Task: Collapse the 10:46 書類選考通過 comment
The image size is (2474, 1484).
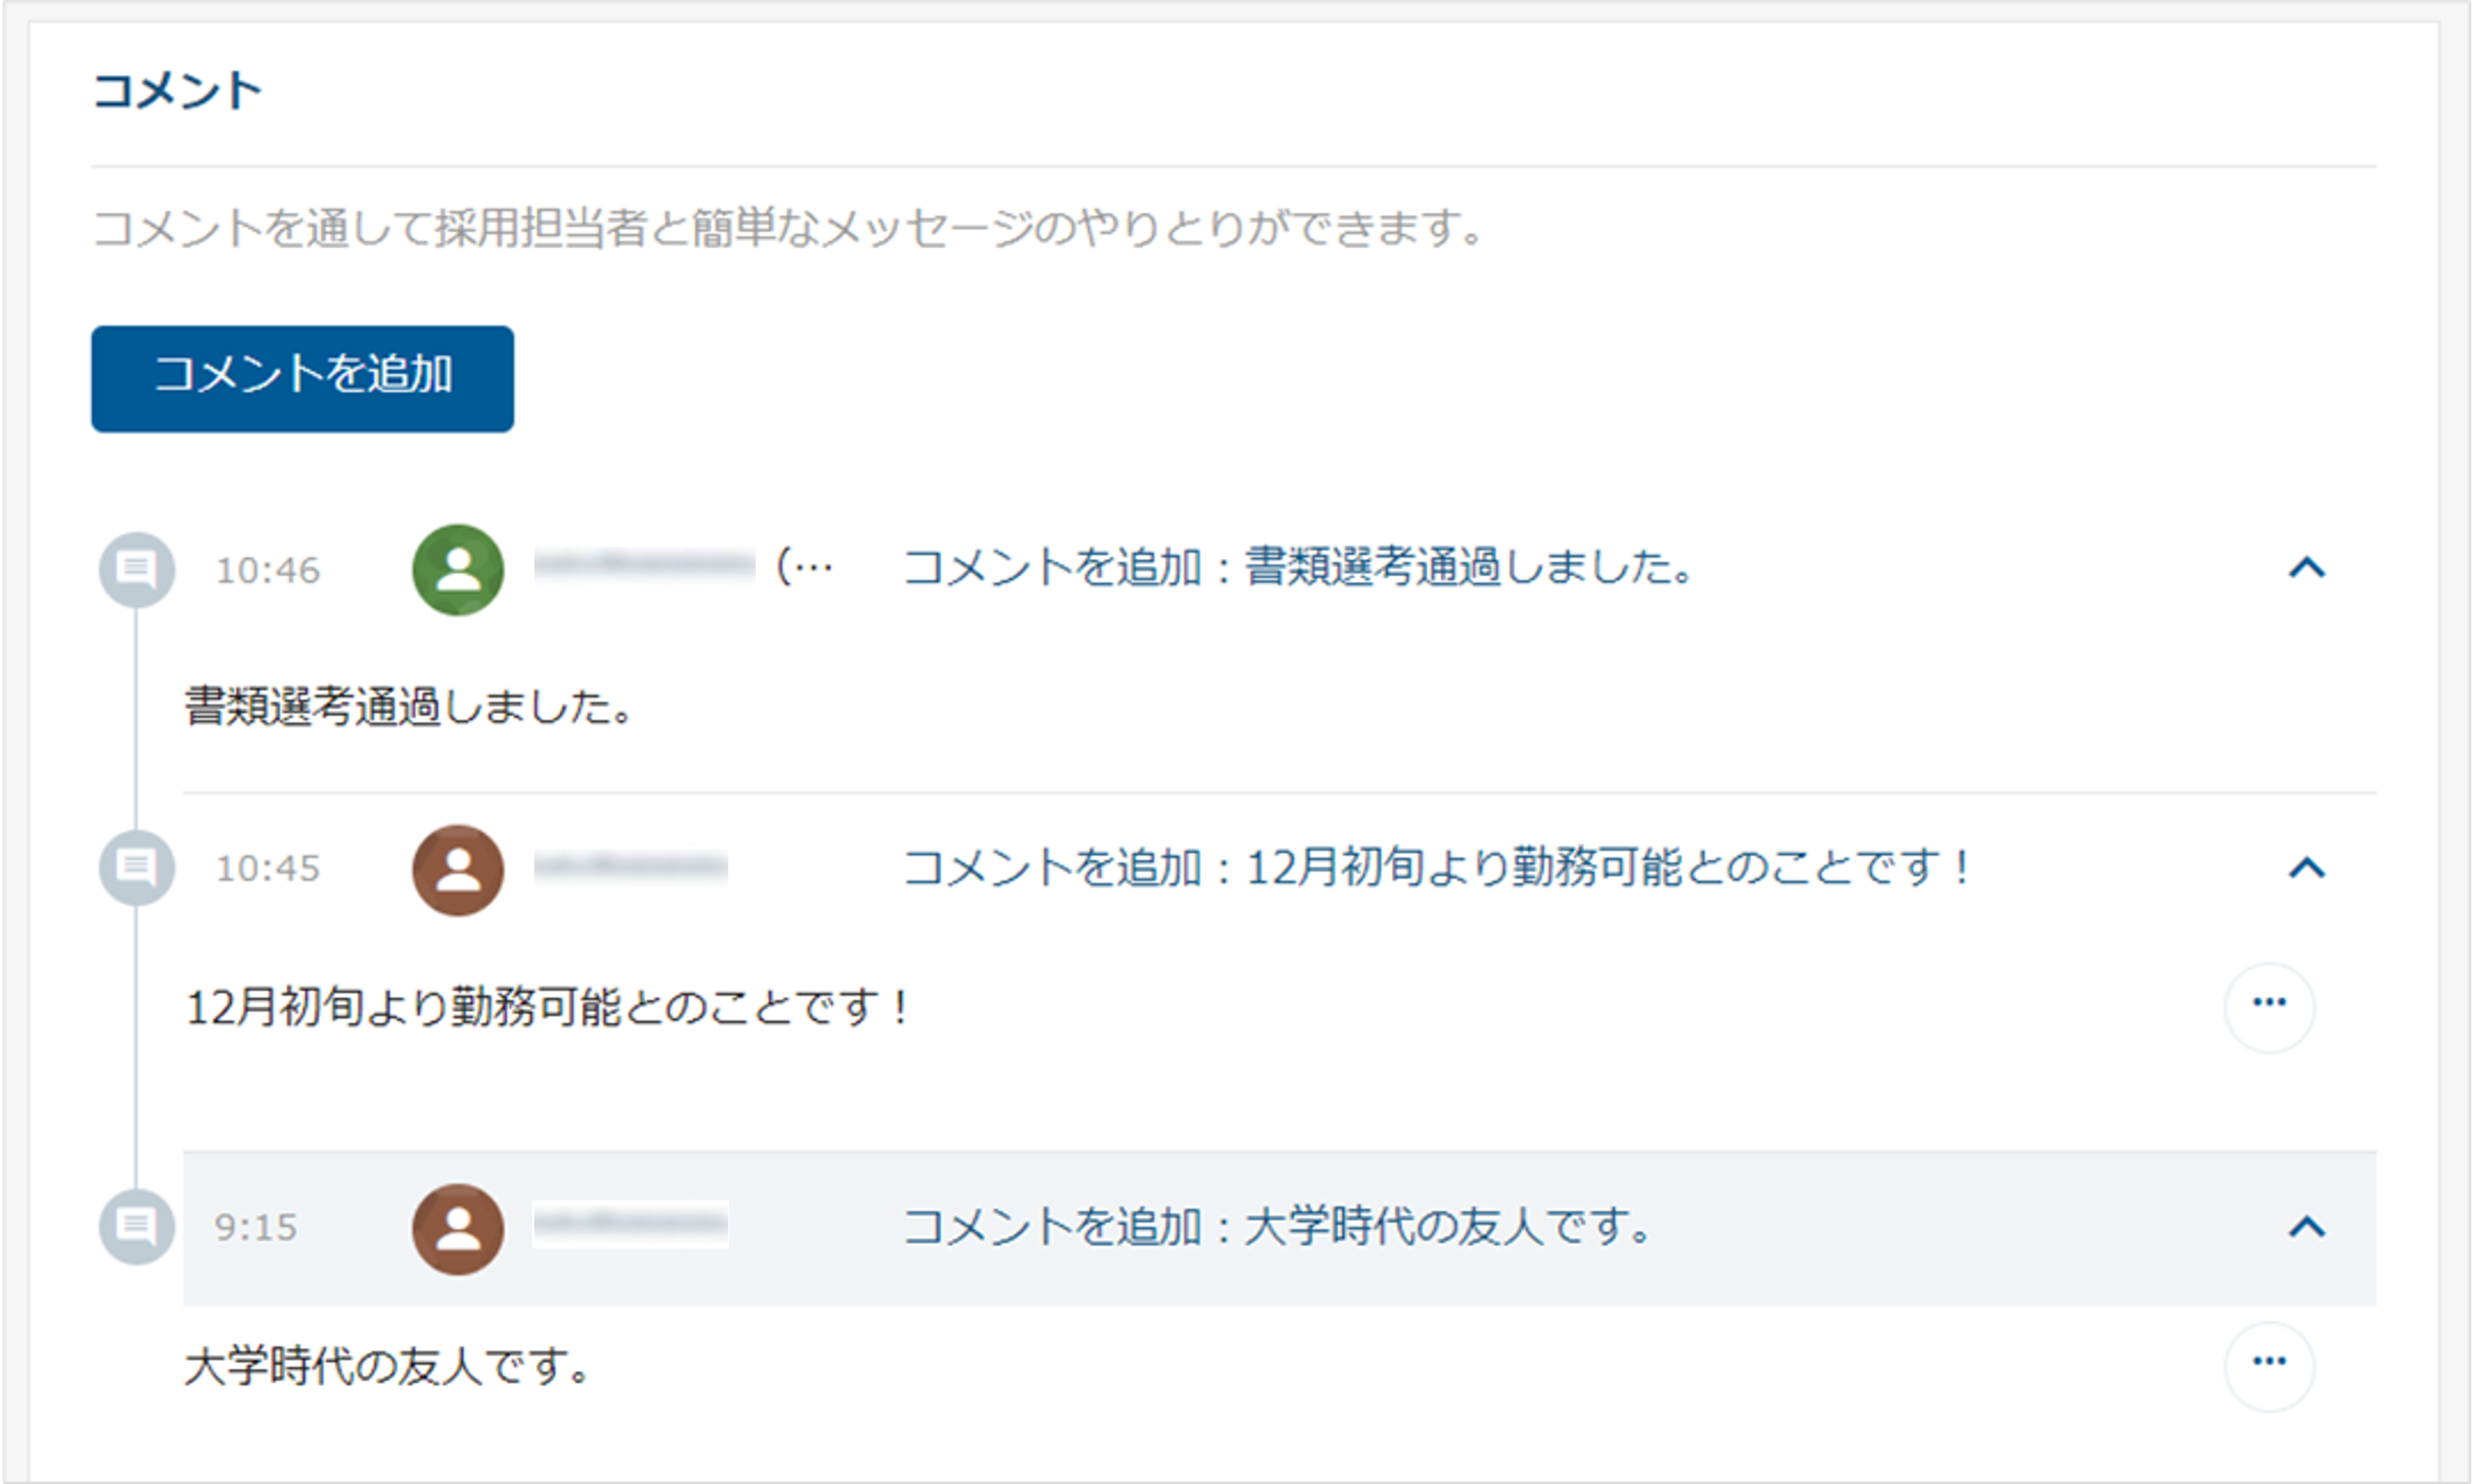Action: coord(2307,568)
